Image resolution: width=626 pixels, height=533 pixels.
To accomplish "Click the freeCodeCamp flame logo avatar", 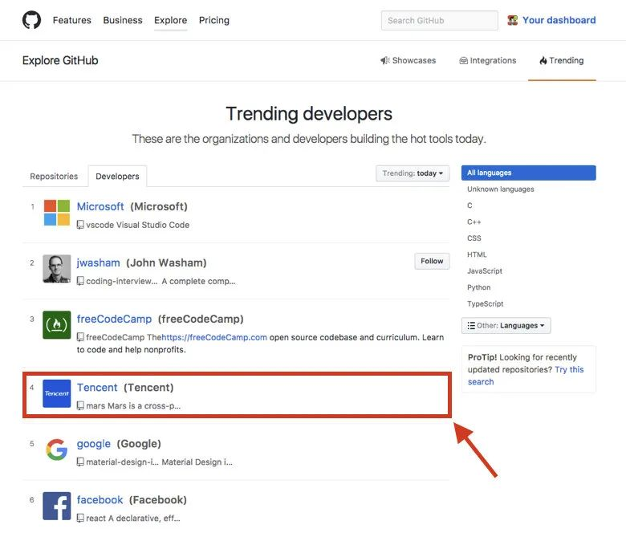I will (57, 325).
